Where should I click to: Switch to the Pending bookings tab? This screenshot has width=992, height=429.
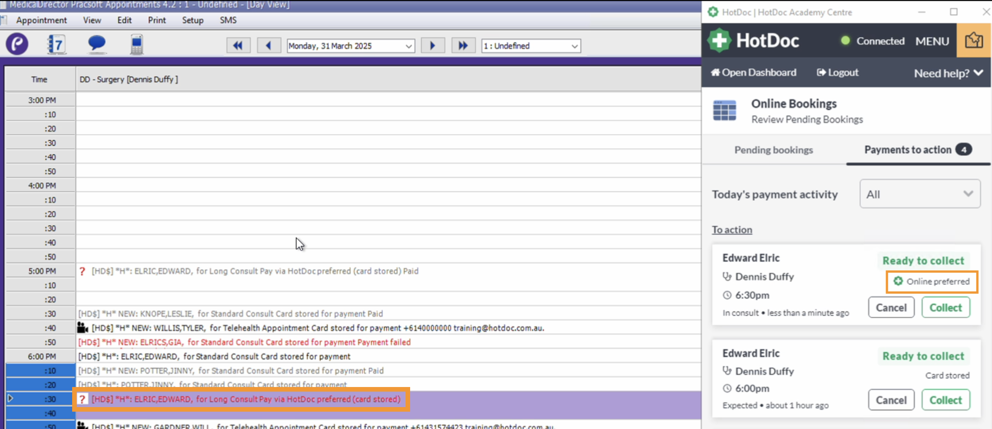(774, 150)
